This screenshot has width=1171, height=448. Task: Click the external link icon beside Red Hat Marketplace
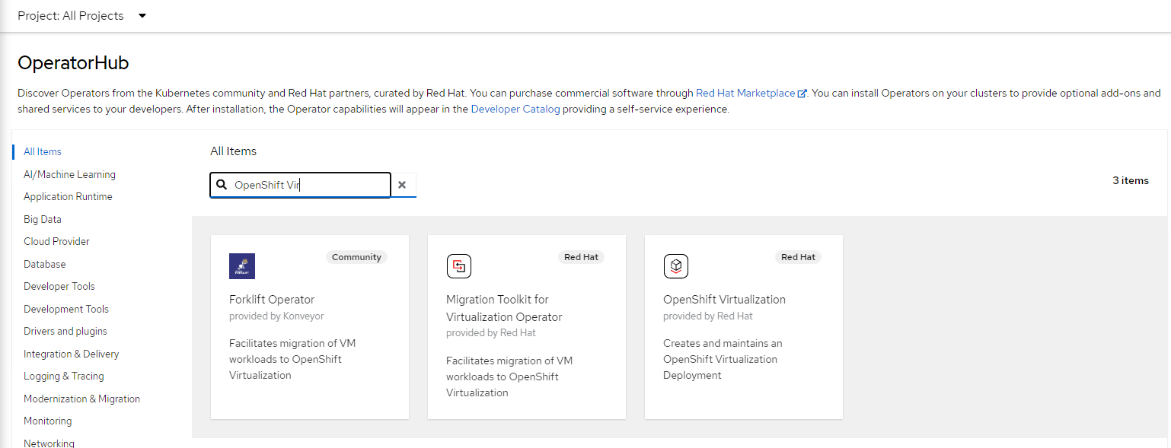pos(802,94)
